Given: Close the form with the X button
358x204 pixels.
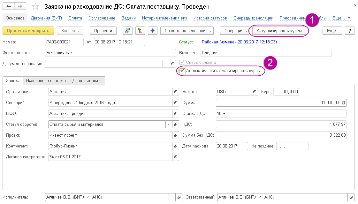Looking at the screenshot, I should 355,5.
